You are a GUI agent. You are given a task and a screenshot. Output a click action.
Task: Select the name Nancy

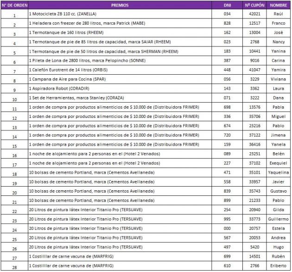(x=279, y=42)
